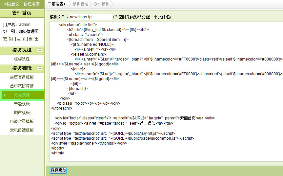This screenshot has height=176, width=283.
Task: Click the <{foreach from = $parent item = i}> line
Action: point(97,39)
